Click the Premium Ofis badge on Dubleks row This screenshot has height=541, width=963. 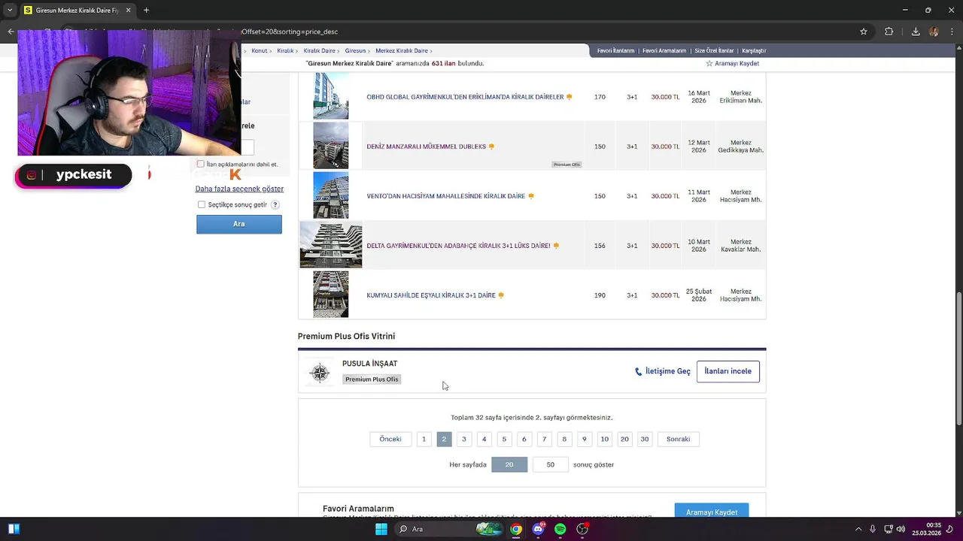567,164
